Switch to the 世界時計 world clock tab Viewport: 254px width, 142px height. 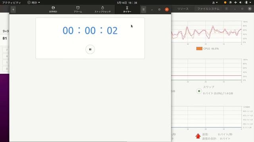coord(53,9)
